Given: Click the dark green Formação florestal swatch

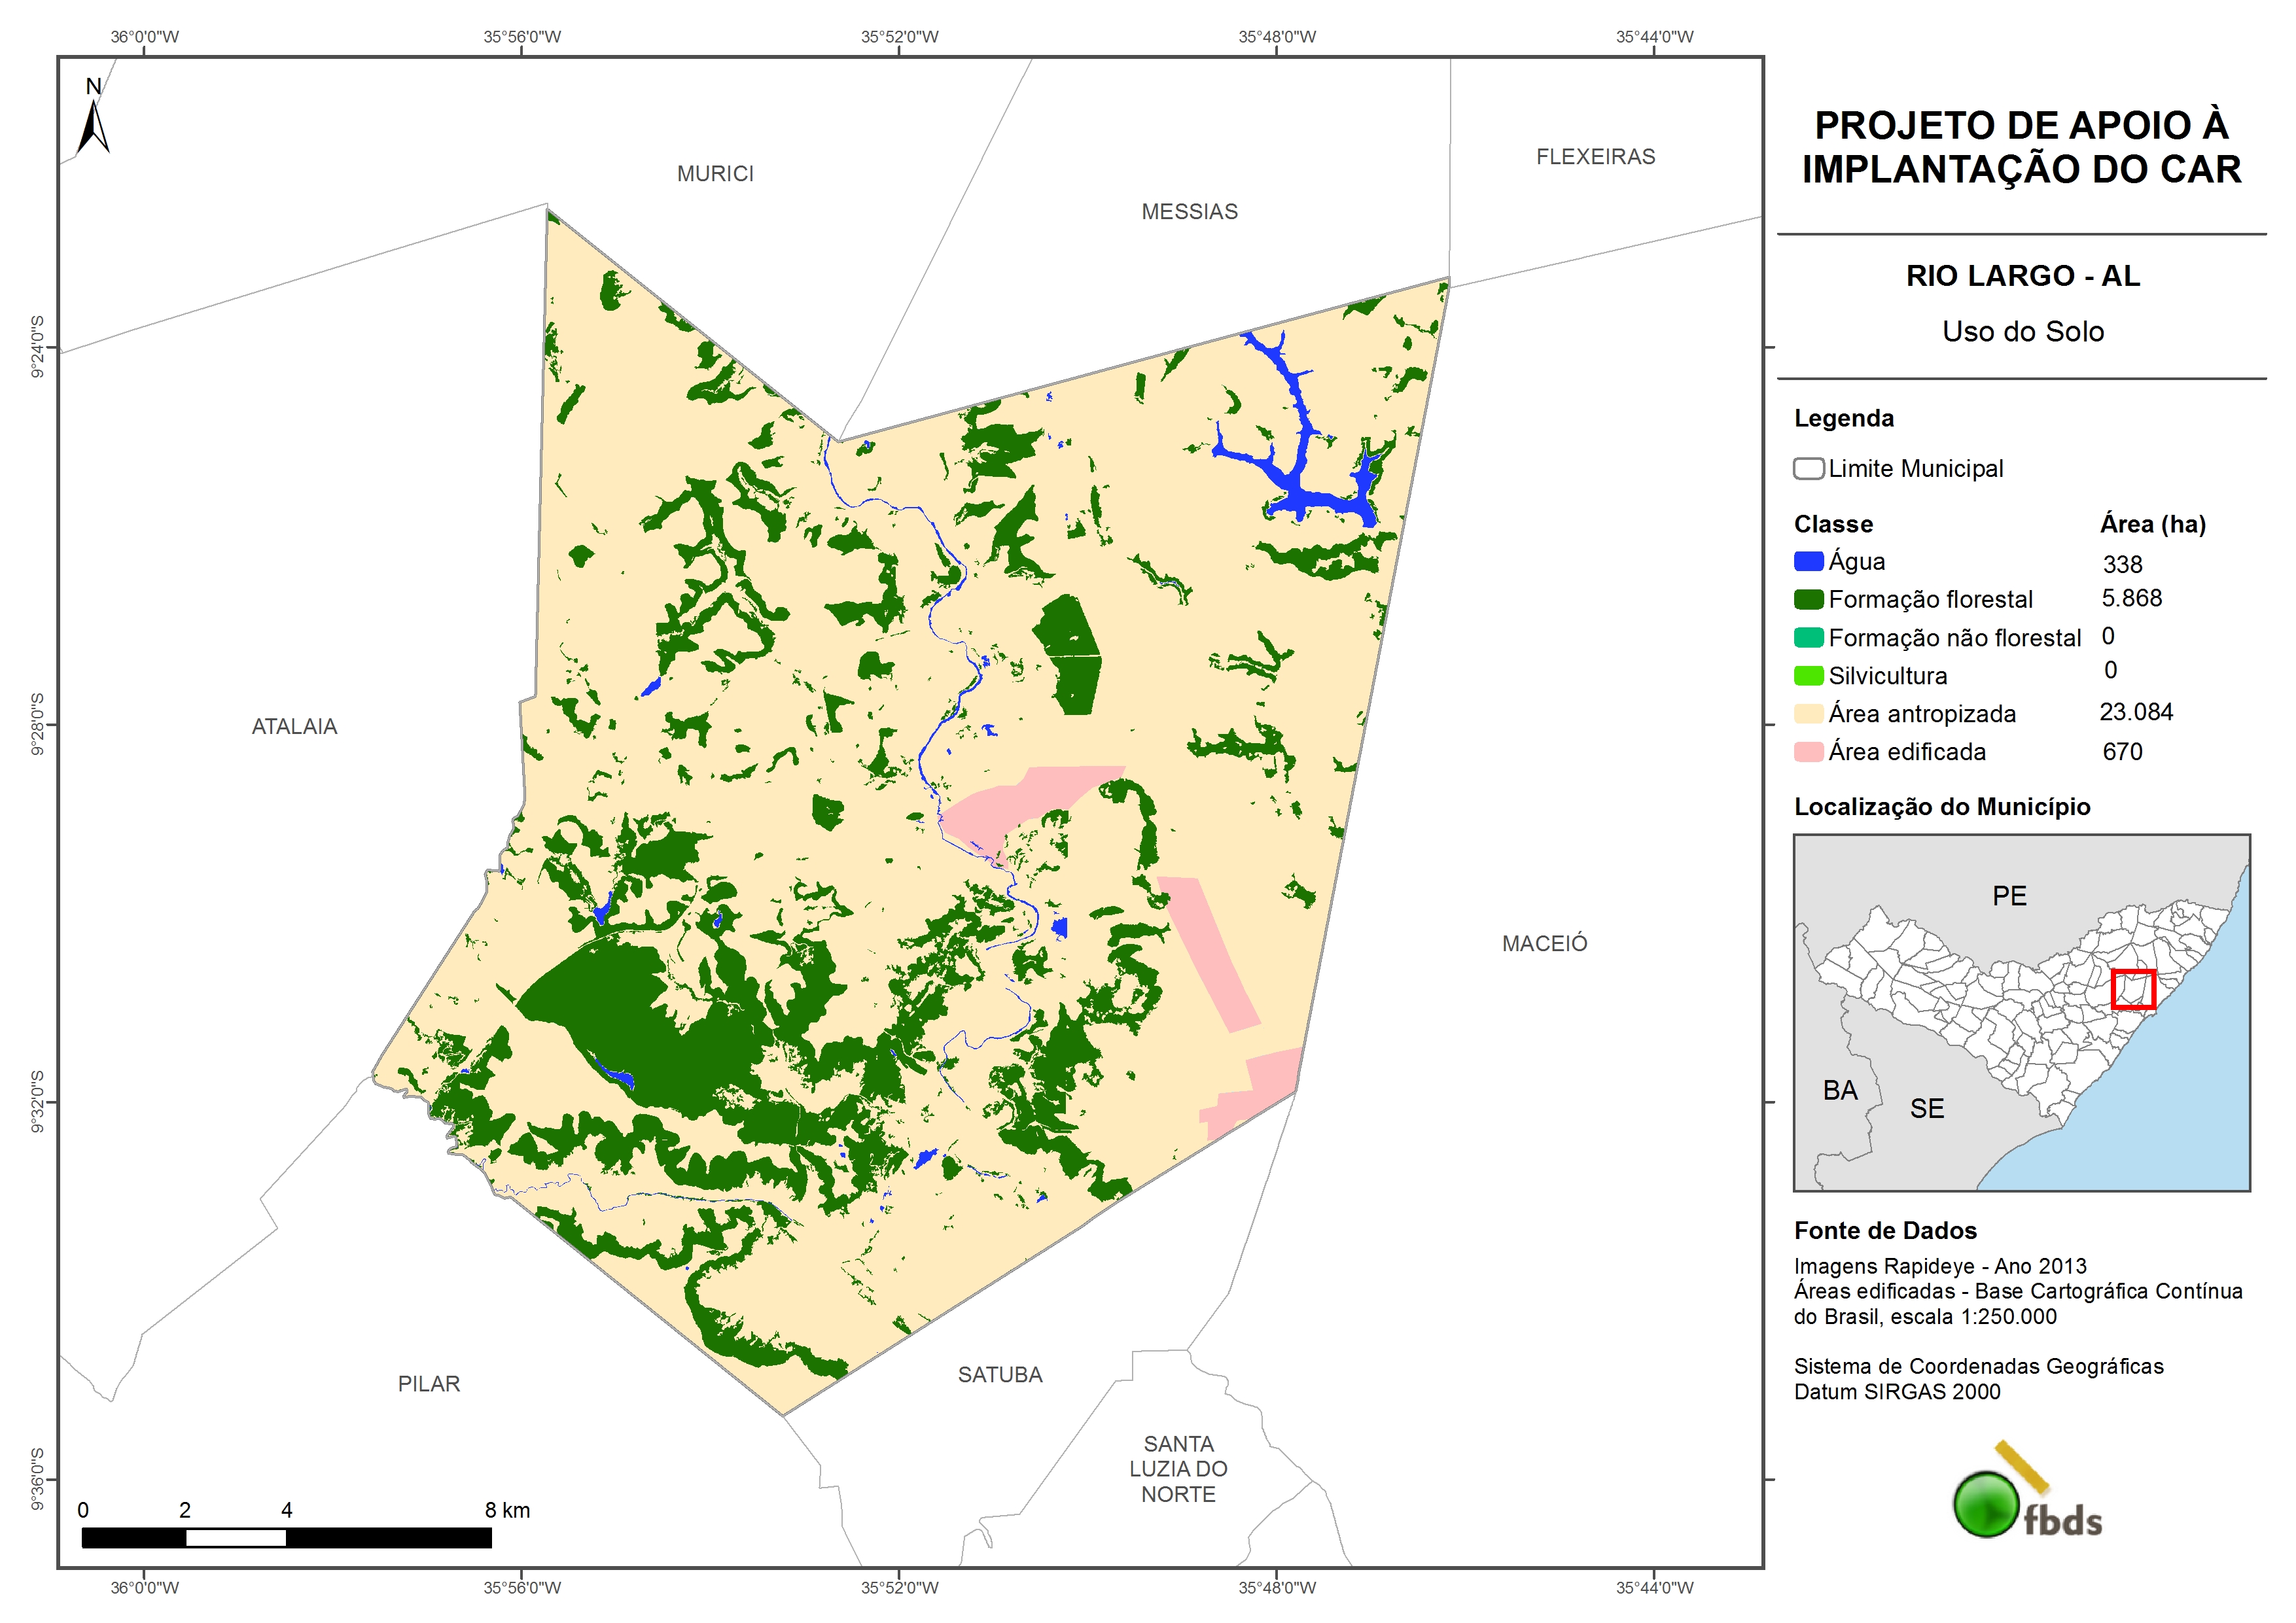Looking at the screenshot, I should pos(1808,600).
